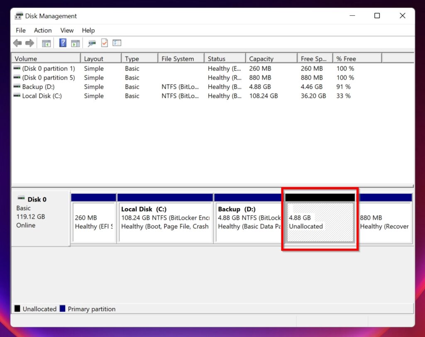Click the Back arrow toolbar icon
Viewport: 425px width, 337px height.
[17, 43]
